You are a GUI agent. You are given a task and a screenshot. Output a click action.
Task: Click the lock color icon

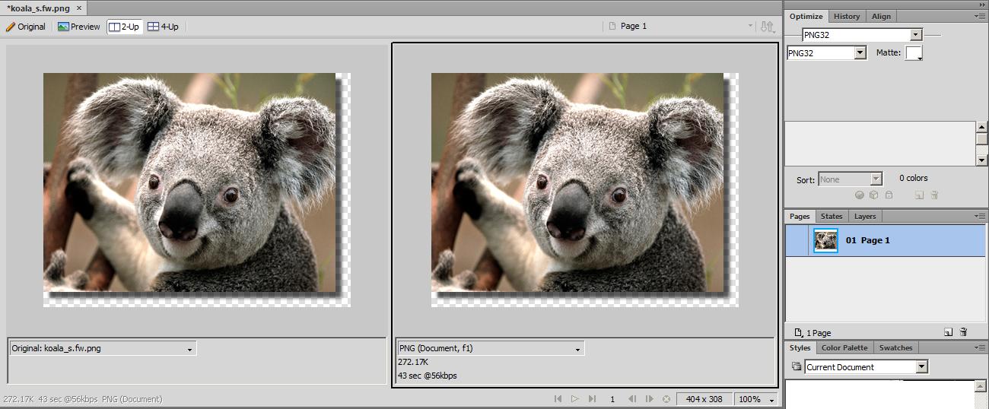889,195
